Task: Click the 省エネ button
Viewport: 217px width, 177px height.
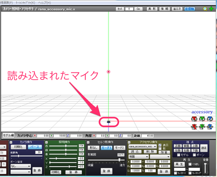Action: [177, 9]
